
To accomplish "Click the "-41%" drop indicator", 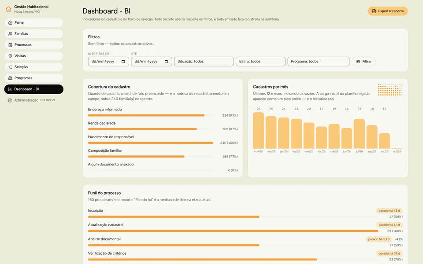I will (398, 239).
